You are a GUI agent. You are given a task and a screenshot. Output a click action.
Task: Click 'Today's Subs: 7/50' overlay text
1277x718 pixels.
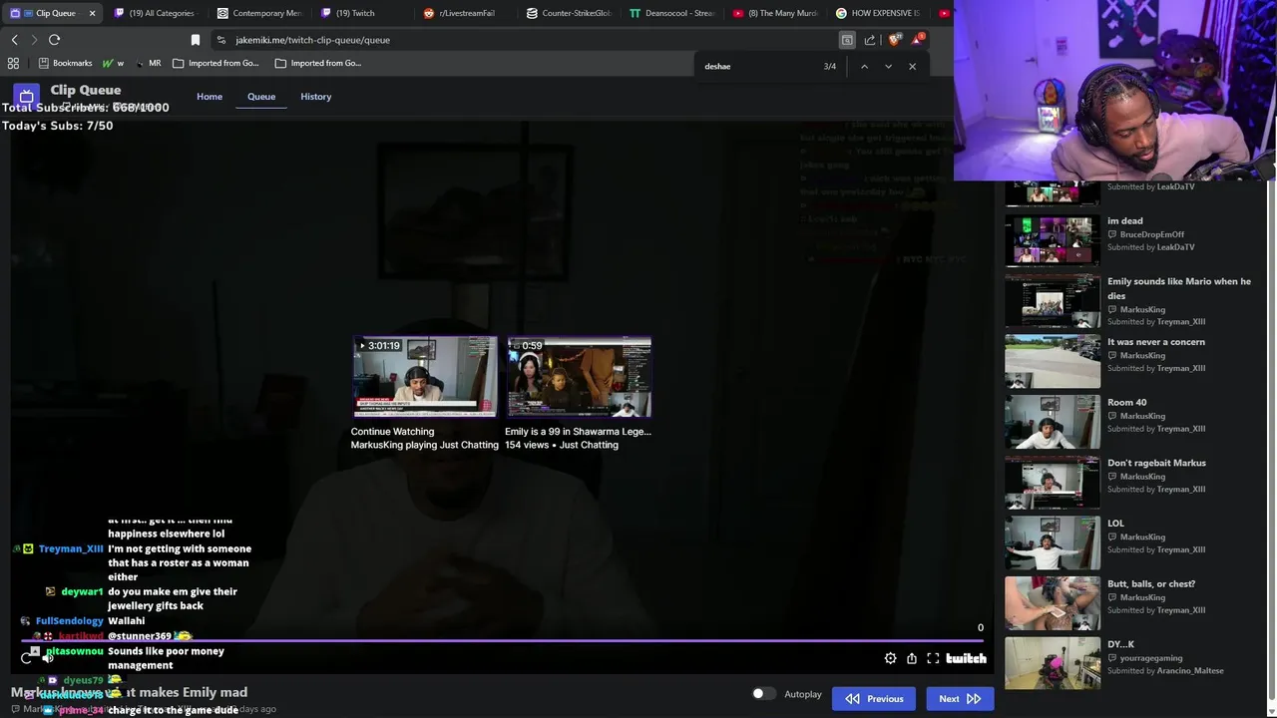(58, 126)
